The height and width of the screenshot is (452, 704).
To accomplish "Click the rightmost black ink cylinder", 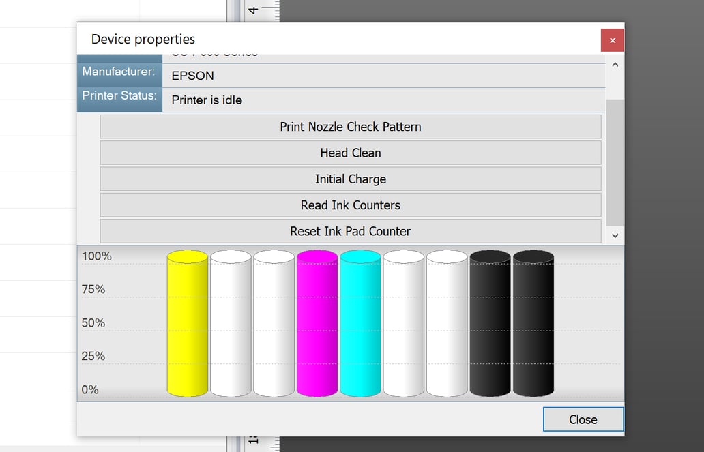I will click(533, 324).
